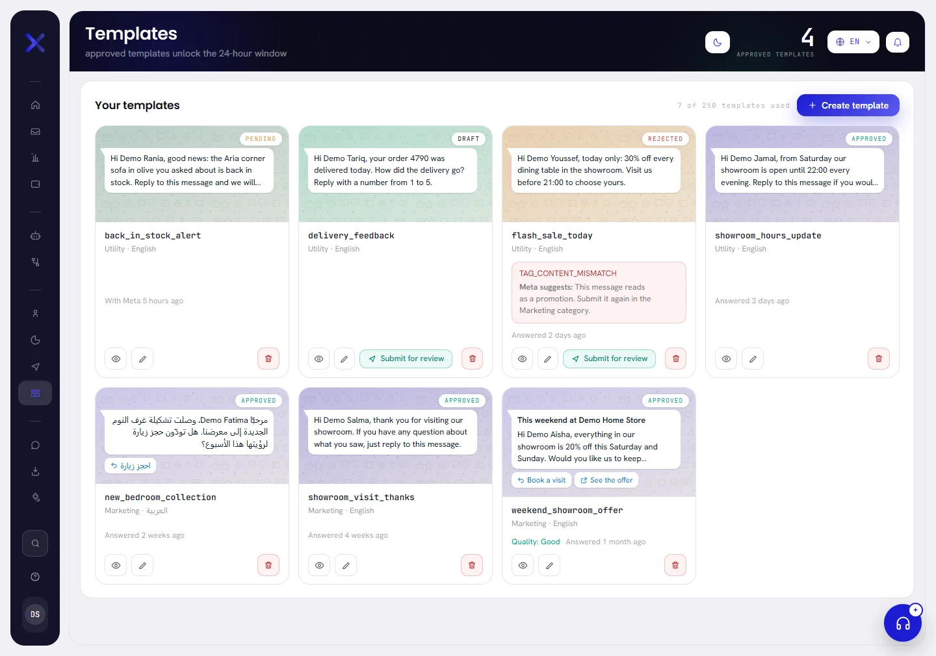Expand the EN language dropdown
This screenshot has height=656, width=936.
[x=853, y=42]
